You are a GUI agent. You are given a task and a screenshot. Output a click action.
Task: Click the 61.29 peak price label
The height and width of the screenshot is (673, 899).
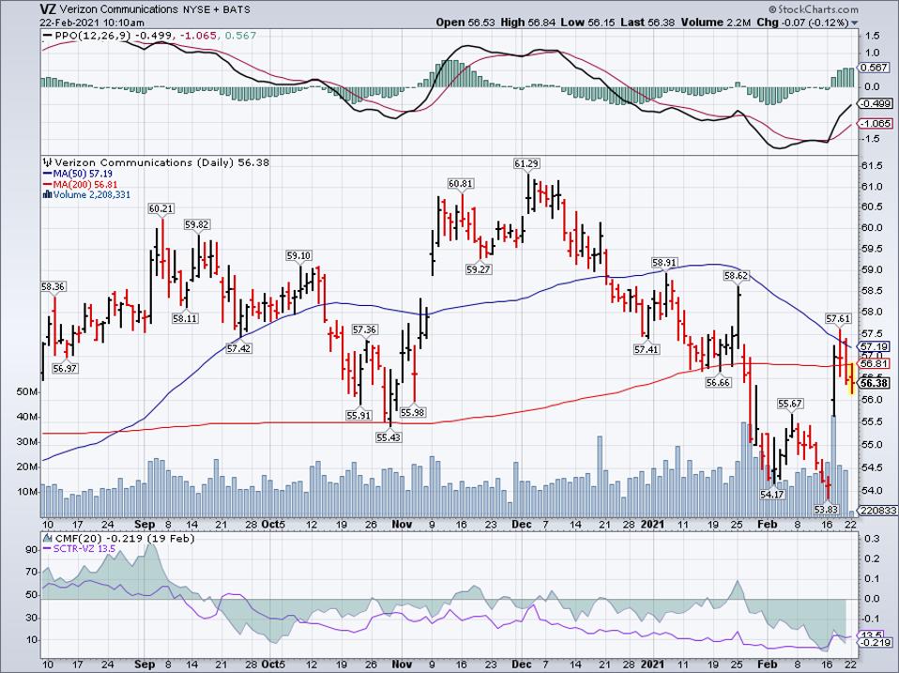tap(526, 163)
